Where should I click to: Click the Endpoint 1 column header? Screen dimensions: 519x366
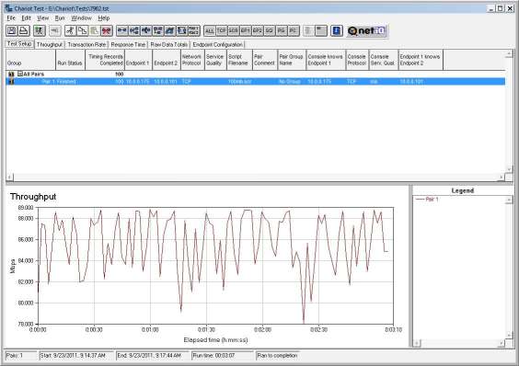click(138, 60)
